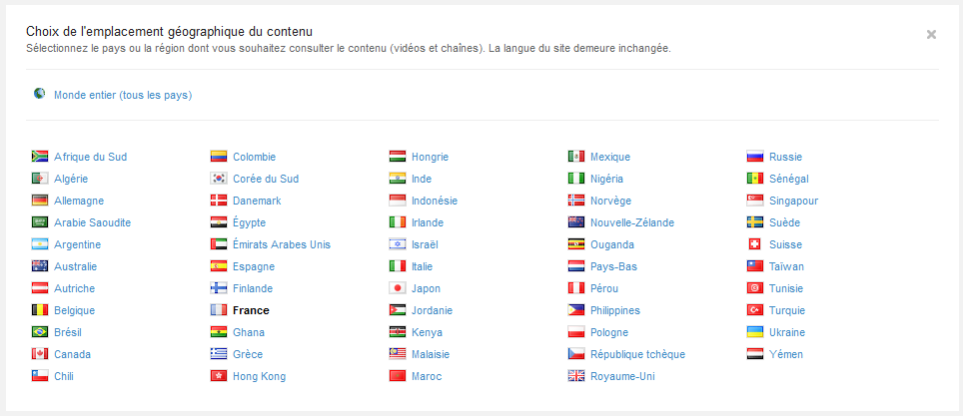Viewport: 963px width, 416px height.
Task: Select Monde entier (tous les pays)
Action: pos(123,95)
